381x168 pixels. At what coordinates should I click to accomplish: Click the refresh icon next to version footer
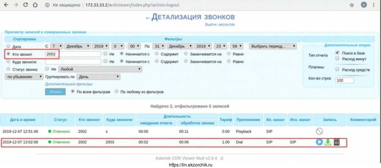click(222, 158)
